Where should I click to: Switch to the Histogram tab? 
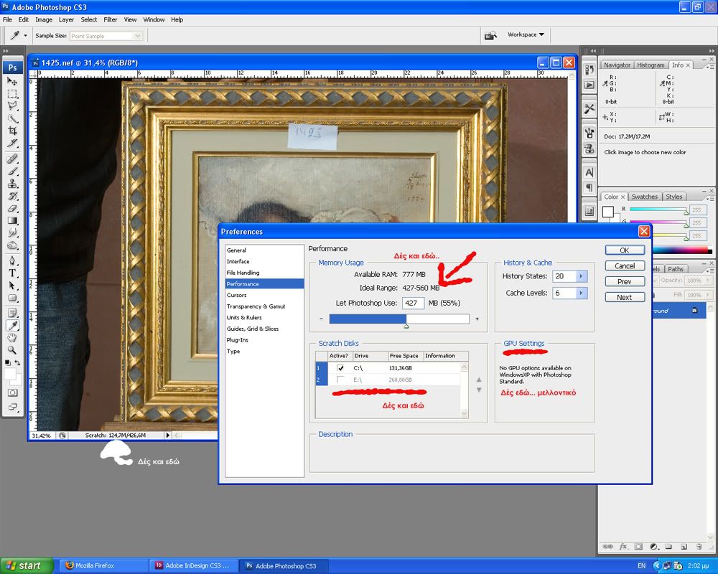coord(651,65)
